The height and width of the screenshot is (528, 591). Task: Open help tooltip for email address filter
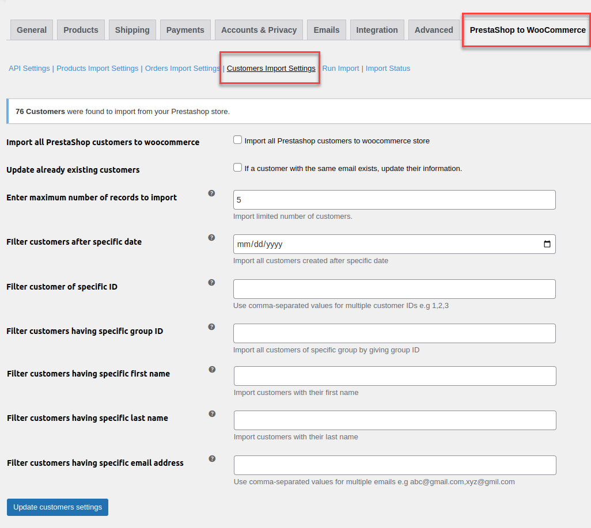211,458
